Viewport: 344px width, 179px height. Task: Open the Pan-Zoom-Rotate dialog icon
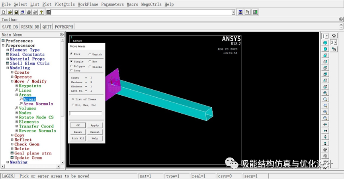click(22, 12)
